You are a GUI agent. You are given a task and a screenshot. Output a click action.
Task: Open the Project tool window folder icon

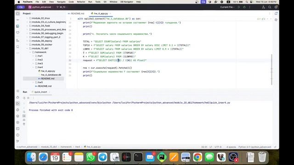click(17, 13)
